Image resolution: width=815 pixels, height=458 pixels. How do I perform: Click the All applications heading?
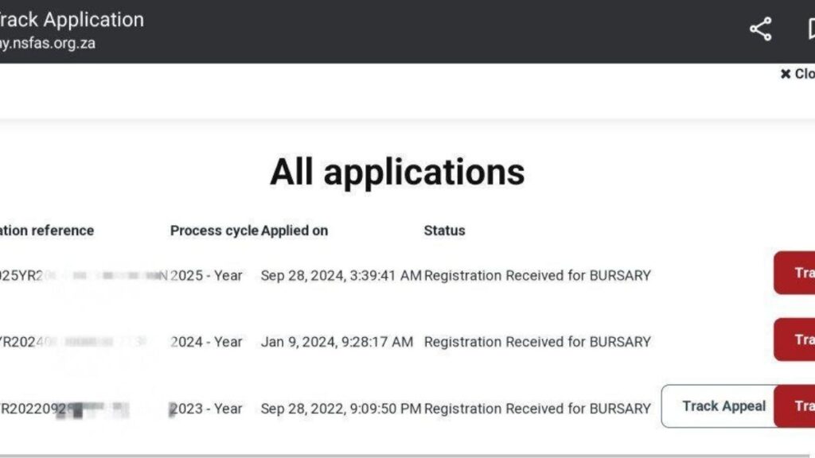click(399, 171)
